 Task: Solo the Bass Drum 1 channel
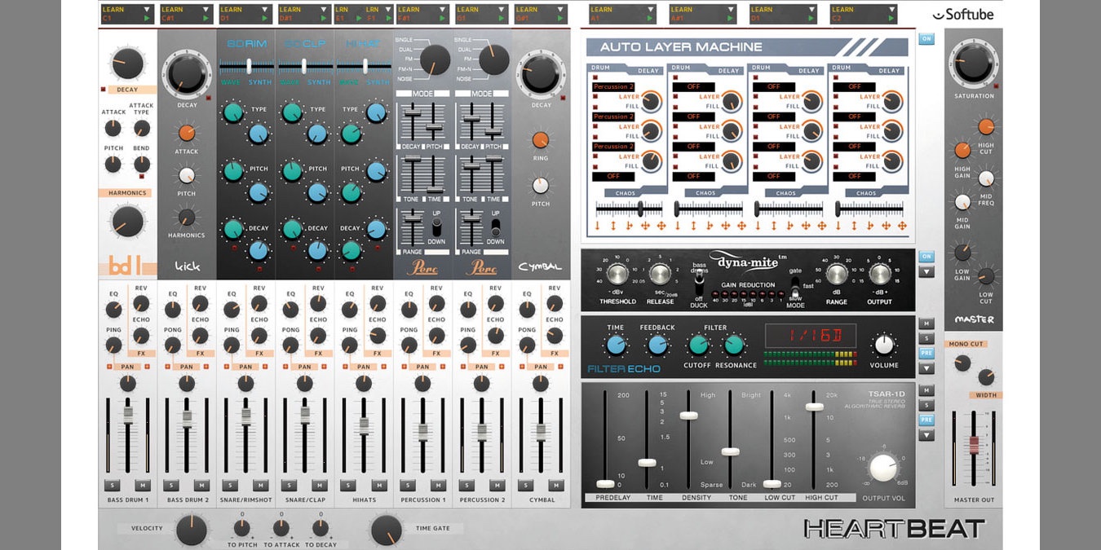click(113, 486)
